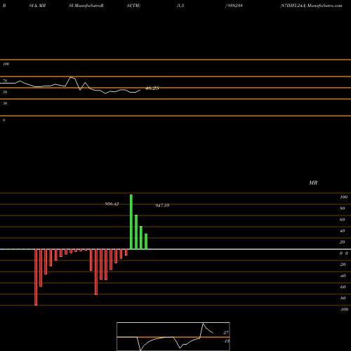Click the mini overview chart thumbnail

pos(173,336)
